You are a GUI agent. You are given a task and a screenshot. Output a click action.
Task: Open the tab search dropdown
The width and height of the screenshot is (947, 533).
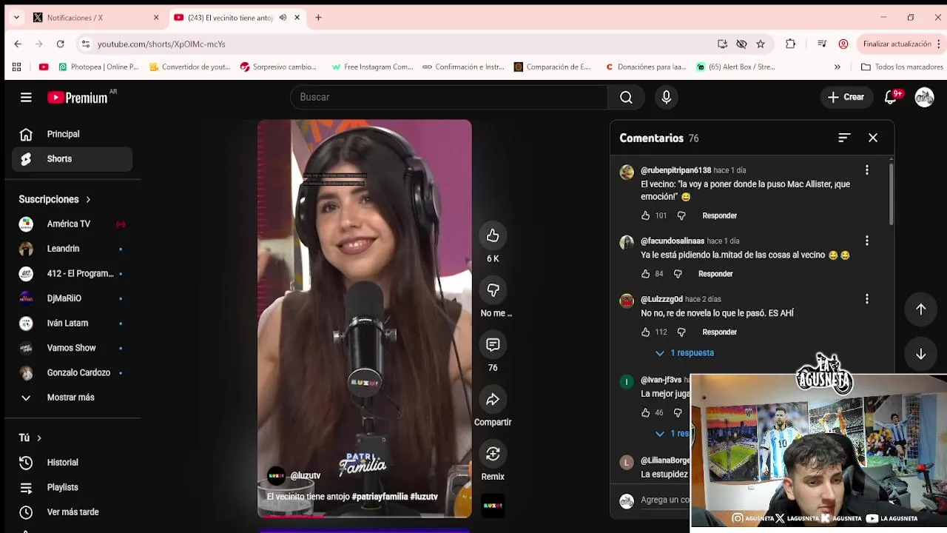[16, 18]
